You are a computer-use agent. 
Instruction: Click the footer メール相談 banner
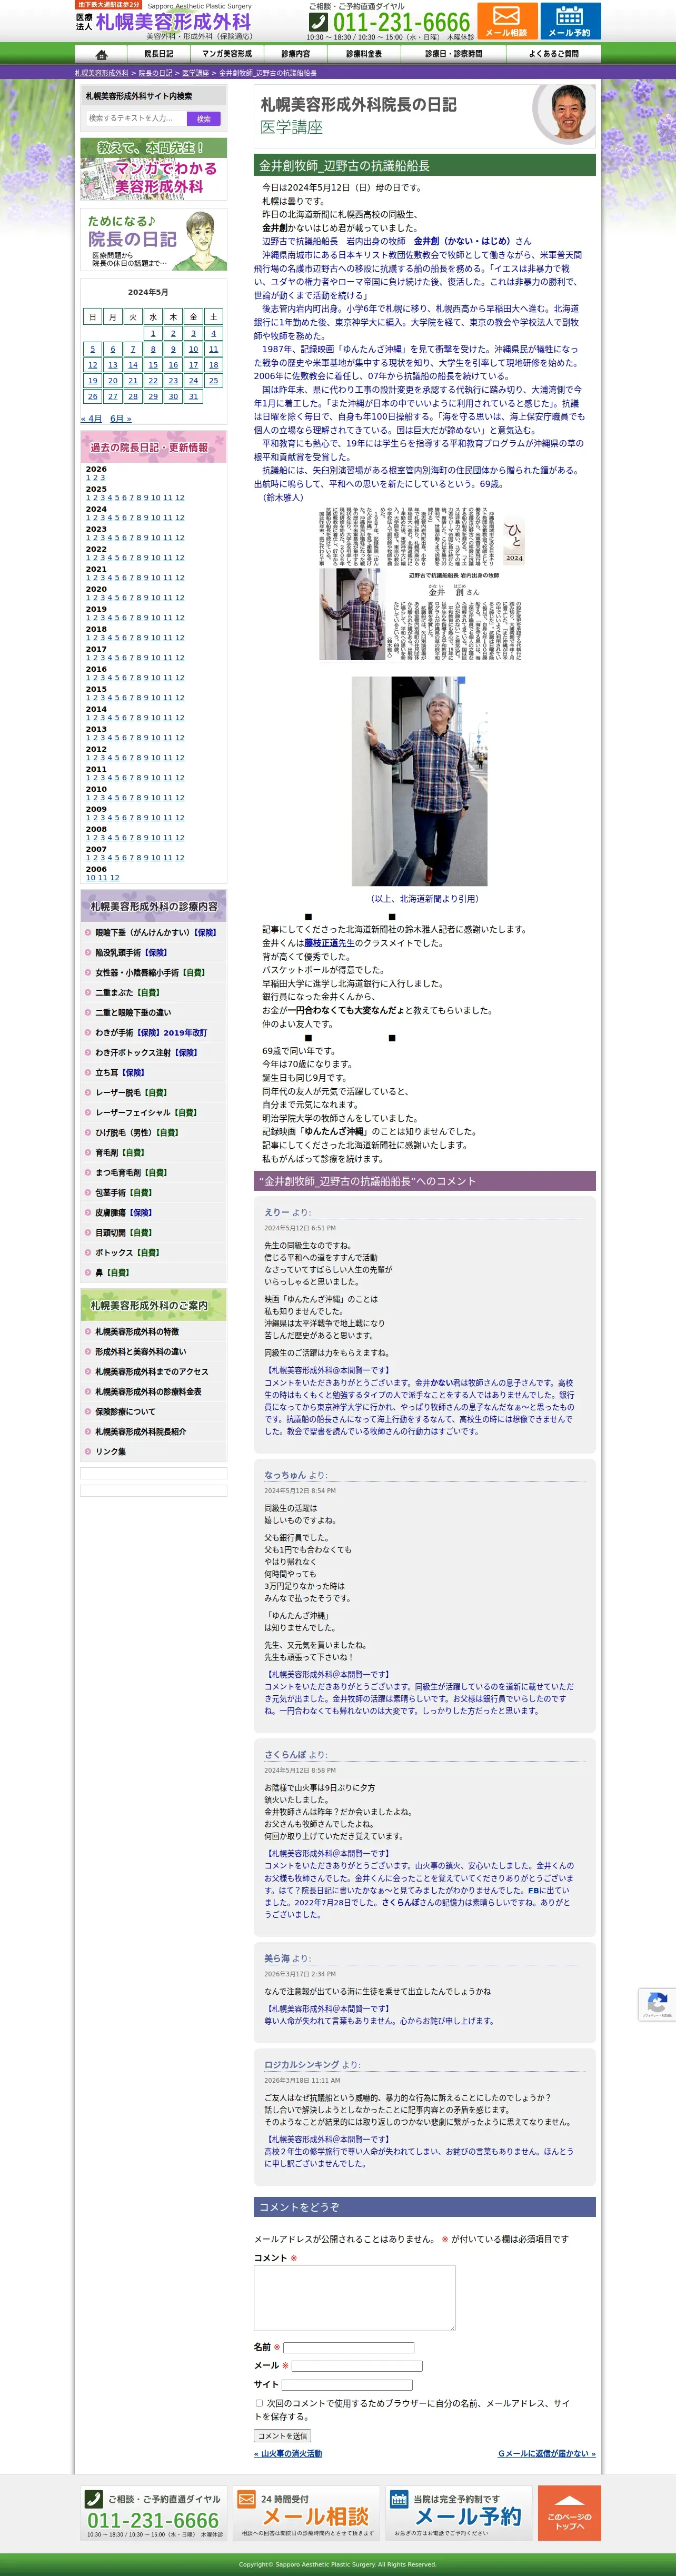click(306, 2513)
